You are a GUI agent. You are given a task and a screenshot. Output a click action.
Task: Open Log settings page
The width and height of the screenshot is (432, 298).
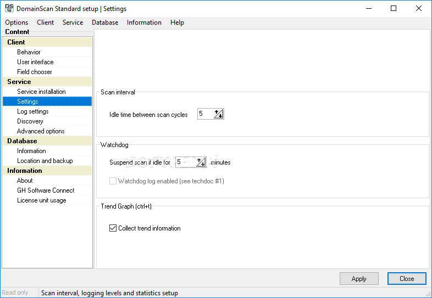(x=33, y=111)
